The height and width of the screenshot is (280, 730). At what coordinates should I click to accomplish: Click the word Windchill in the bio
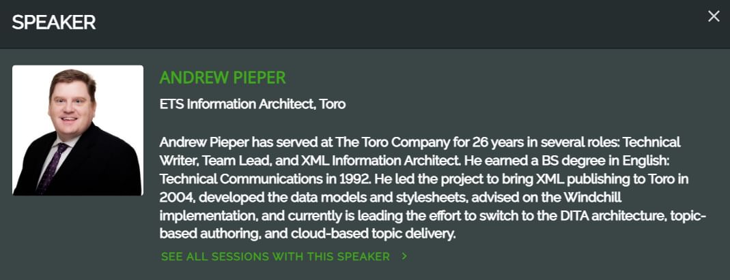[x=593, y=197]
